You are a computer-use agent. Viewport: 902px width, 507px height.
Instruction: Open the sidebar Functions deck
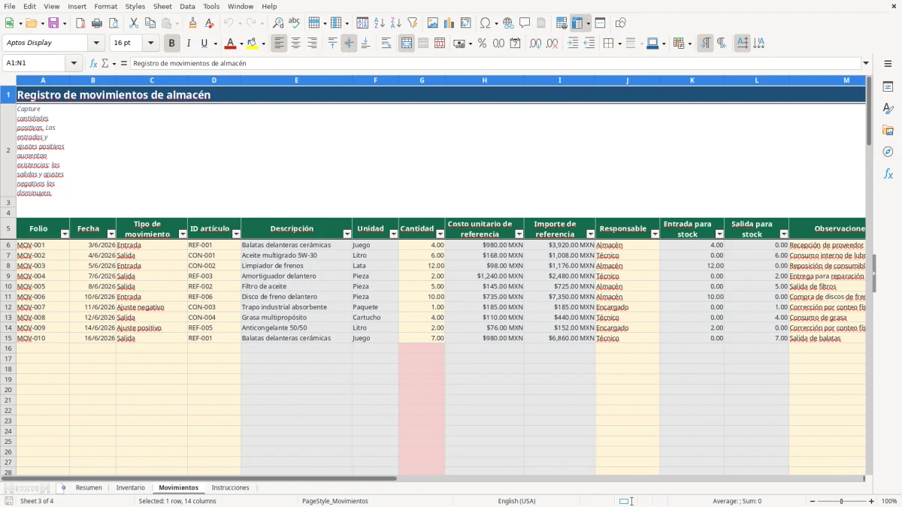pos(888,174)
